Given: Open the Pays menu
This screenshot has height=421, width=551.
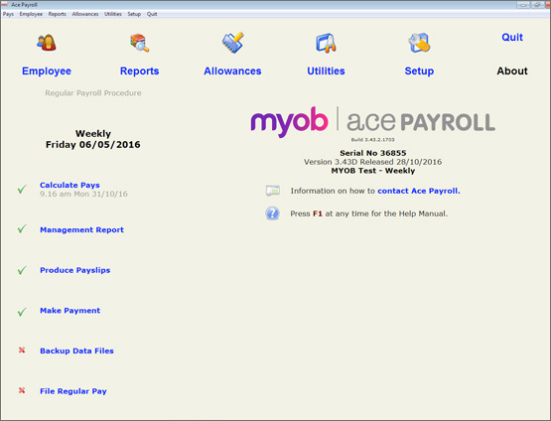Looking at the screenshot, I should point(8,14).
